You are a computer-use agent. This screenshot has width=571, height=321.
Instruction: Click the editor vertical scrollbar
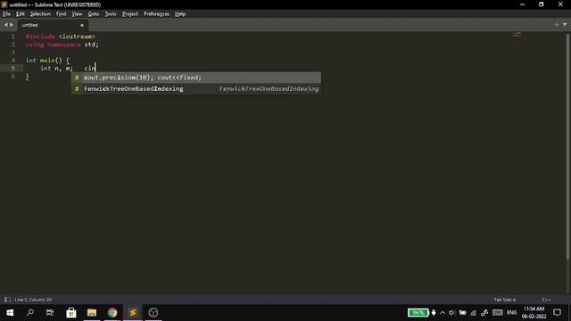pos(567,145)
